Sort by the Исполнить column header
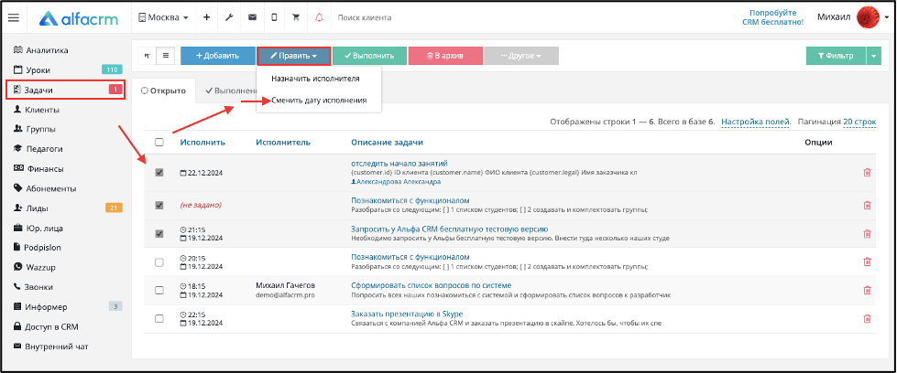 (202, 143)
